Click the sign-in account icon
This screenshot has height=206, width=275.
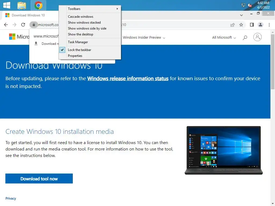[x=257, y=37]
